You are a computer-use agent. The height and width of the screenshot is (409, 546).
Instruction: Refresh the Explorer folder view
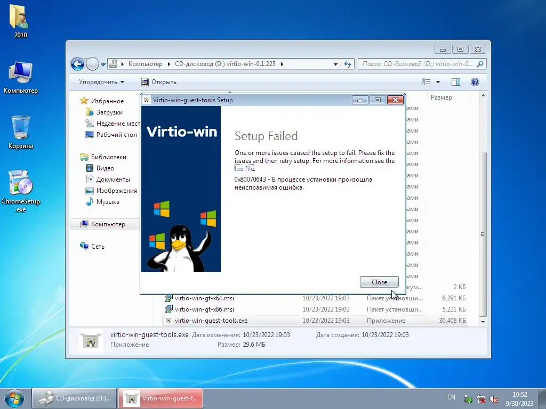(348, 64)
